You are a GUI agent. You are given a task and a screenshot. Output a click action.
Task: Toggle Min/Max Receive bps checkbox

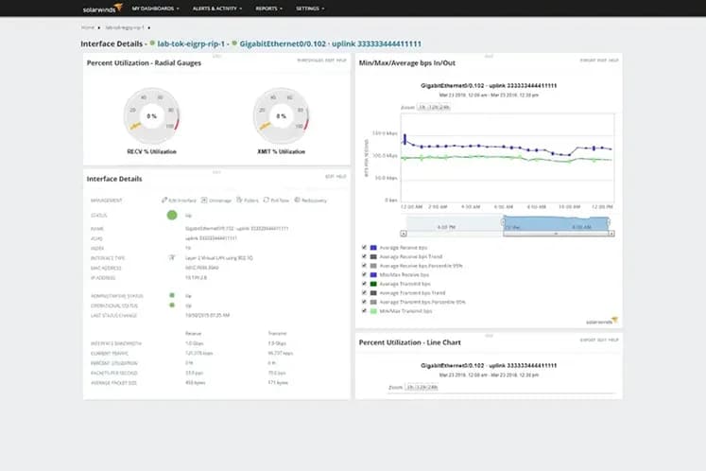pos(364,274)
